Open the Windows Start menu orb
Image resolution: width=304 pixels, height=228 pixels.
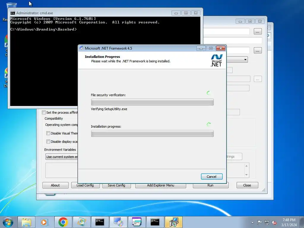click(x=8, y=222)
